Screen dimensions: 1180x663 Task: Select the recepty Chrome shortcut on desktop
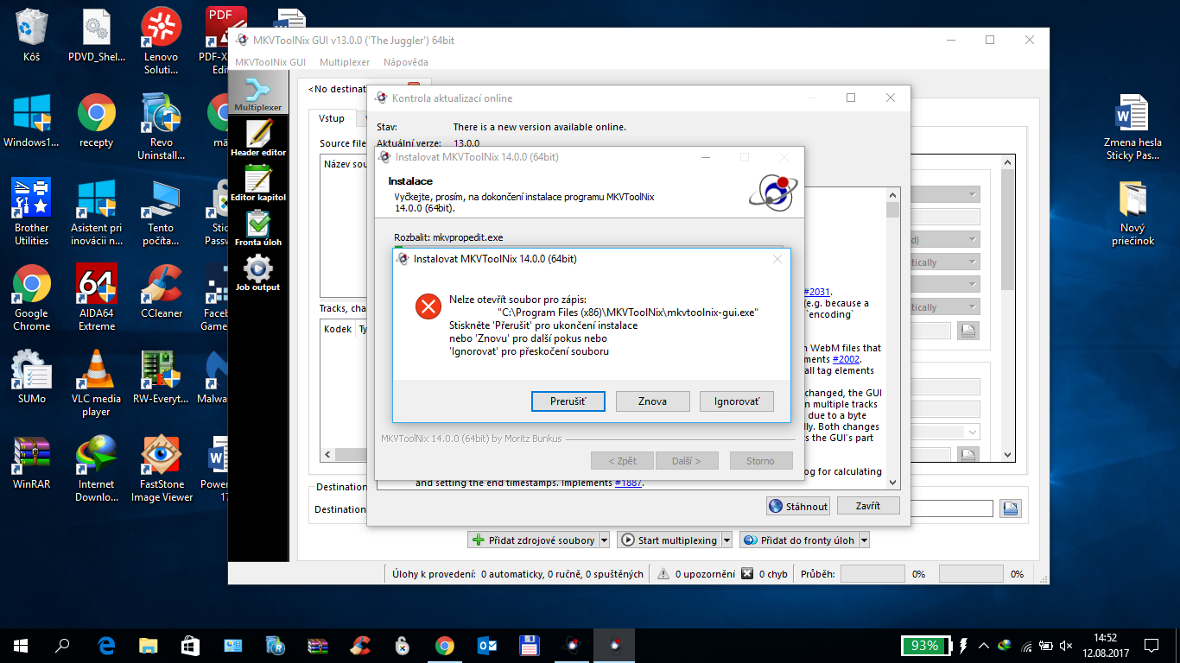coord(97,121)
